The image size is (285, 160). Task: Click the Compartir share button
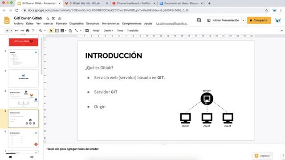click(x=259, y=20)
